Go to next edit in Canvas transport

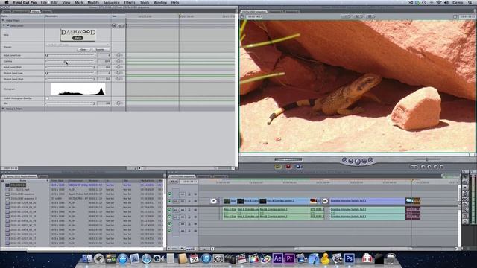370,160
